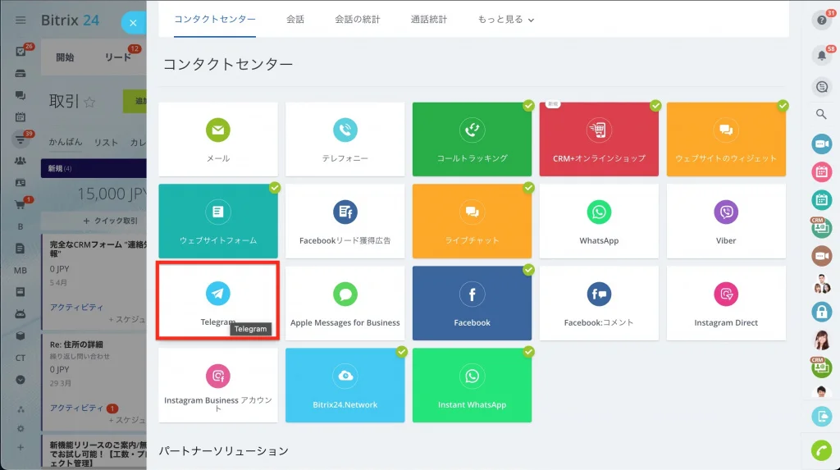Open the テレフォニー telephony tile
Image resolution: width=840 pixels, height=470 pixels.
tap(345, 139)
